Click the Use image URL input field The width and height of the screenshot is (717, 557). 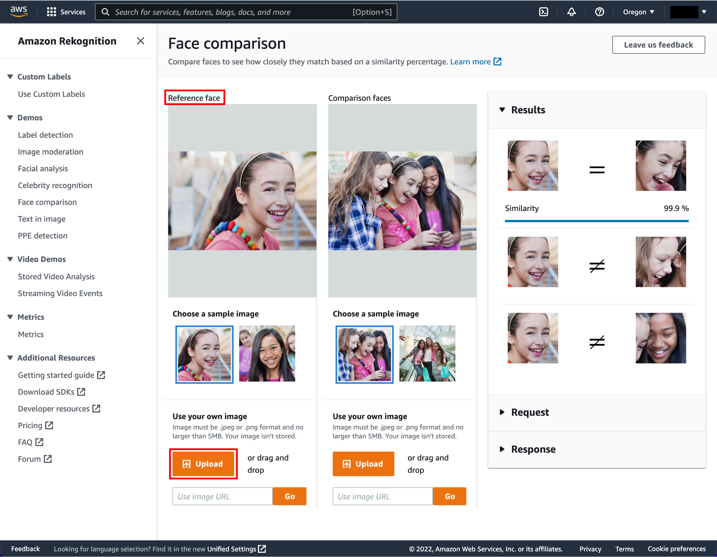click(223, 496)
